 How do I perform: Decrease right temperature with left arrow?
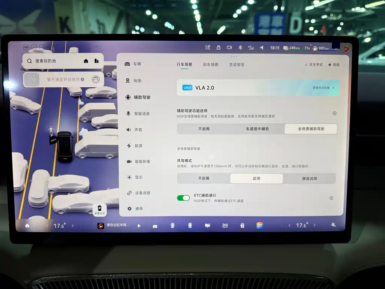coord(290,225)
